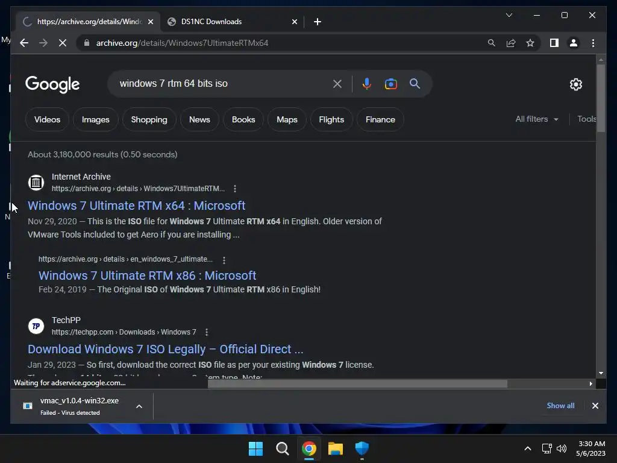Submit search with Google magnifier icon
The width and height of the screenshot is (617, 463).
415,83
